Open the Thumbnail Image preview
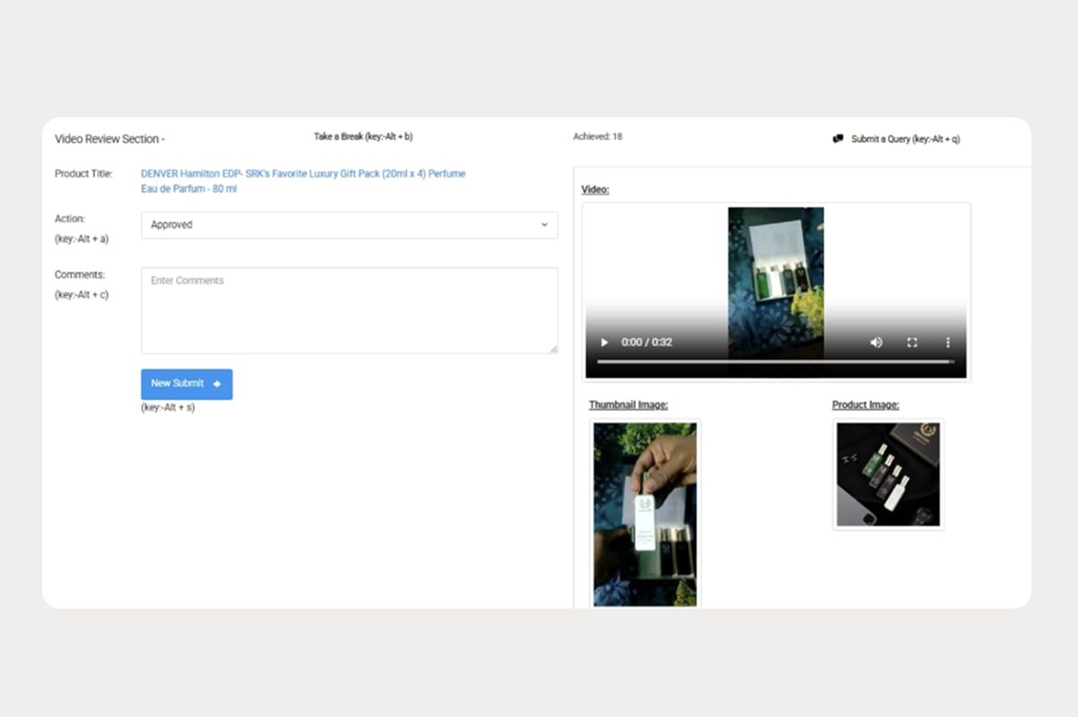 [x=645, y=514]
